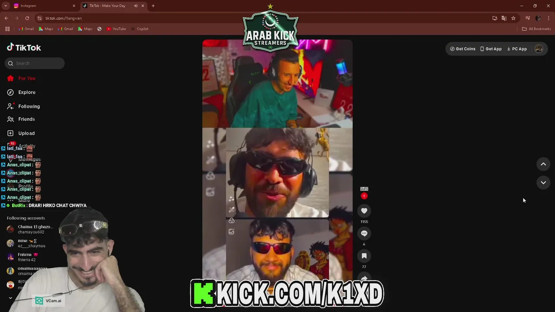555x312 pixels.
Task: Open the YouTube bookmark
Action: click(116, 29)
